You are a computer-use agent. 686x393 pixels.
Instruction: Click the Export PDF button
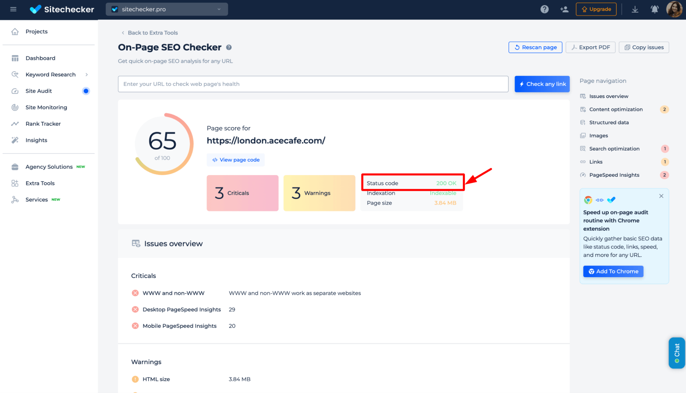[x=590, y=47]
